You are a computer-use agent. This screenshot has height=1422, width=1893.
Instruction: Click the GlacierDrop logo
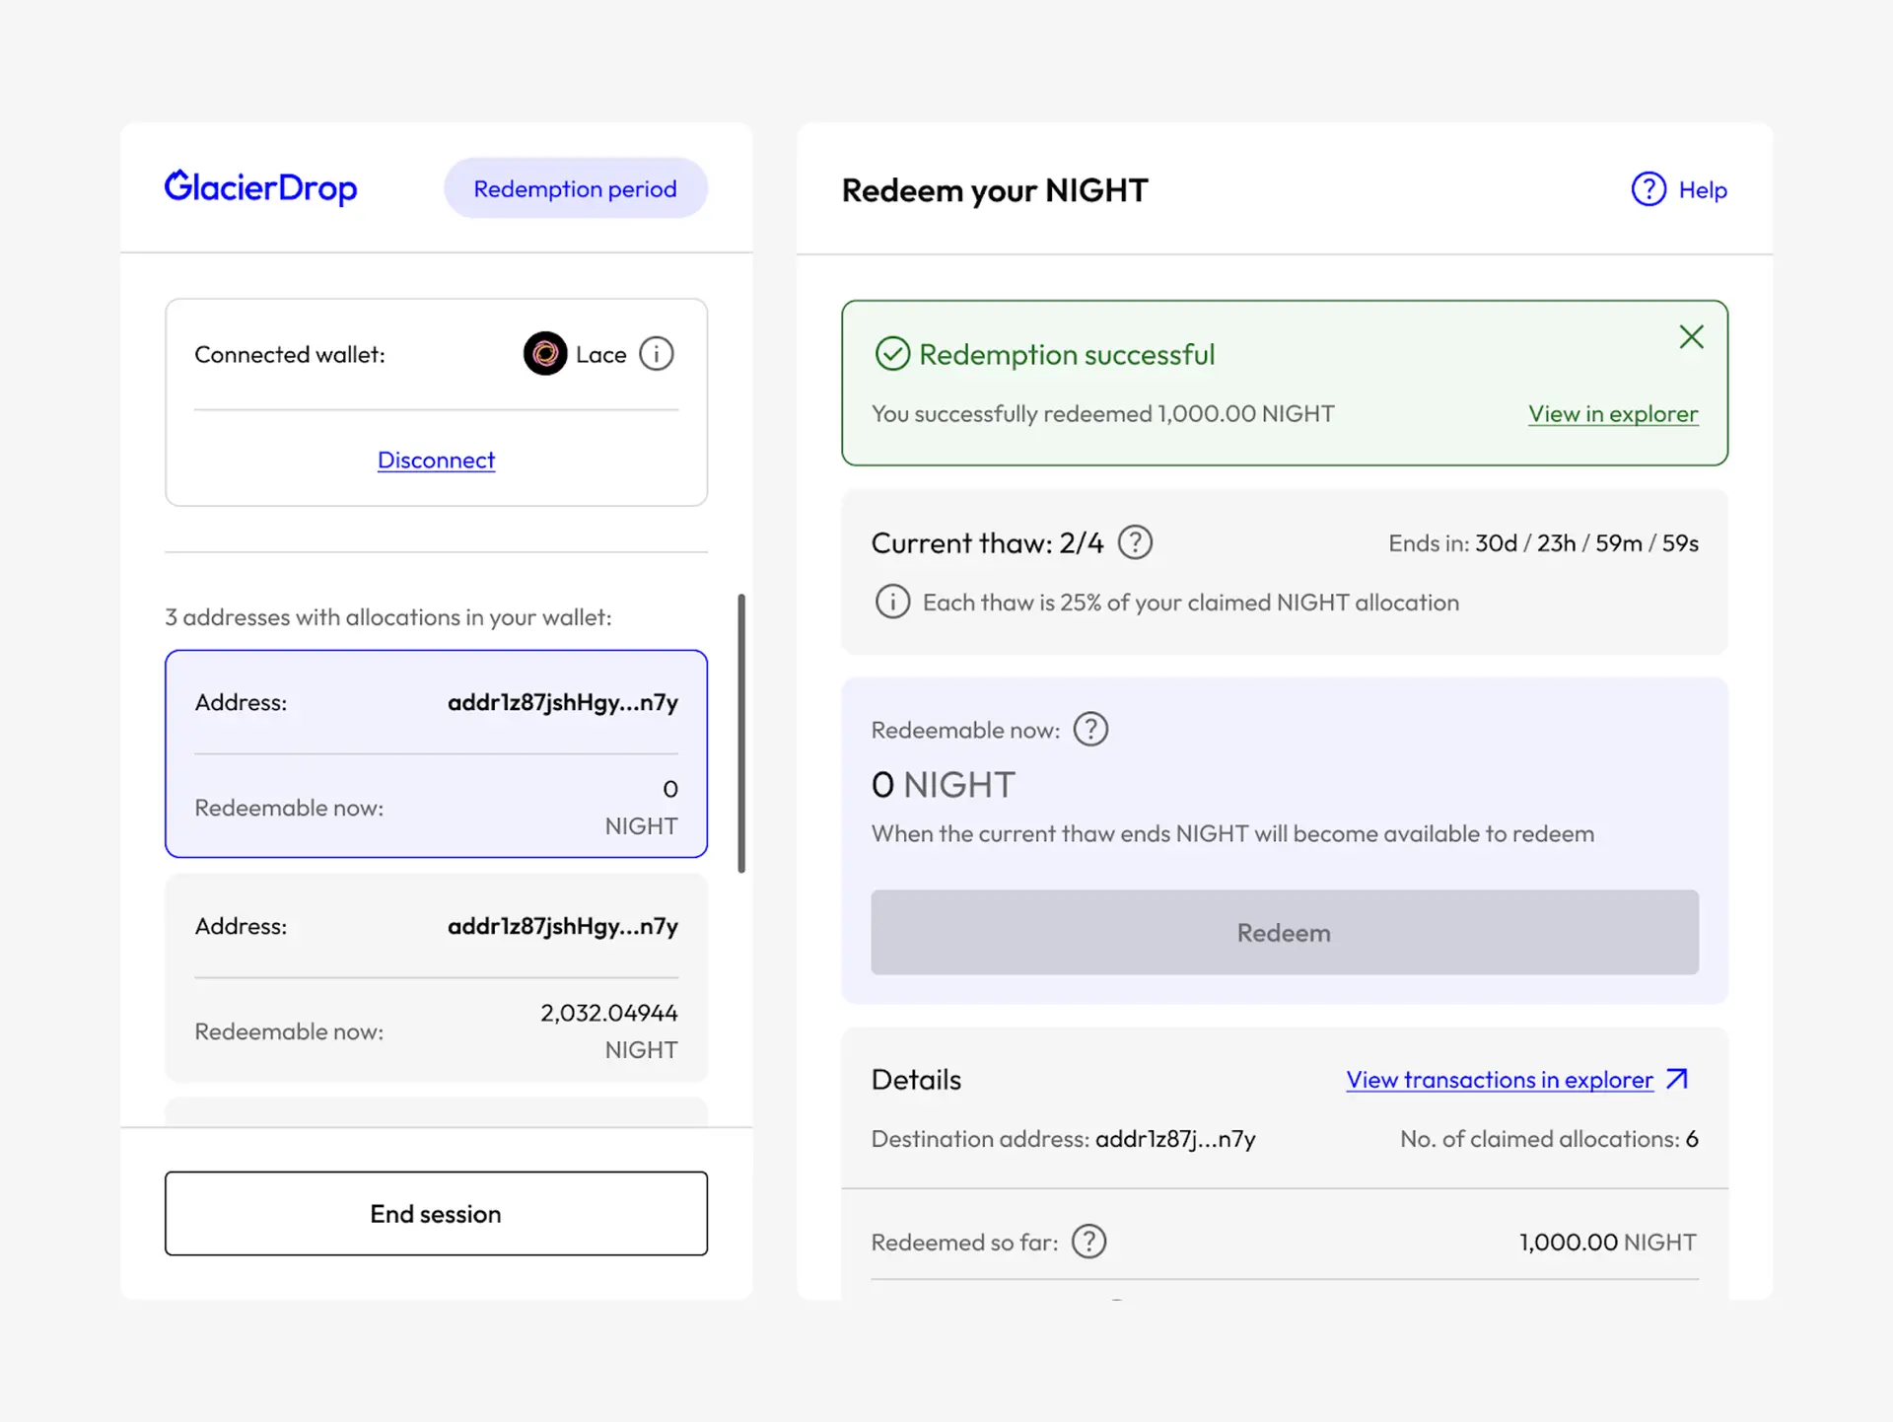(261, 187)
